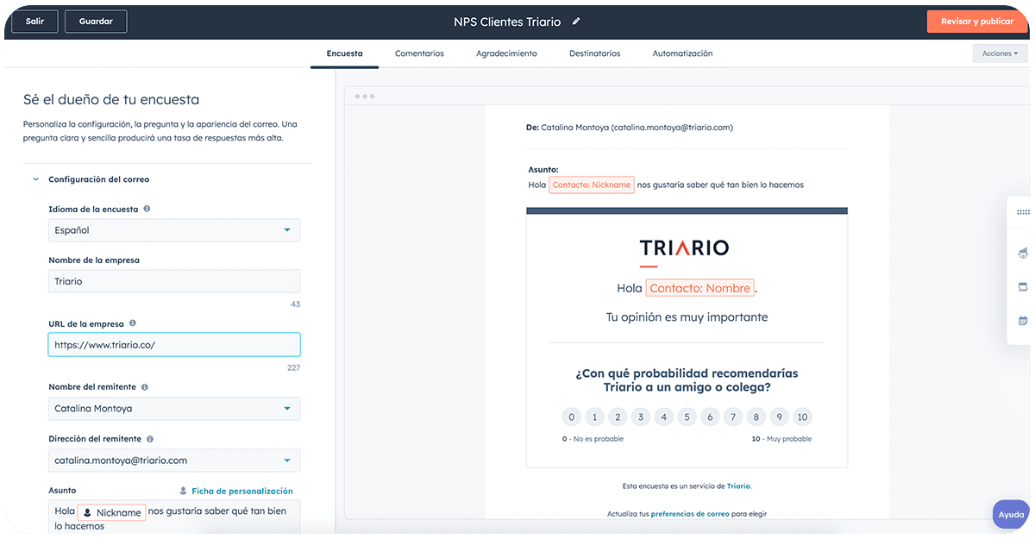
Task: Select score 4 in the NPS preview
Action: 663,417
